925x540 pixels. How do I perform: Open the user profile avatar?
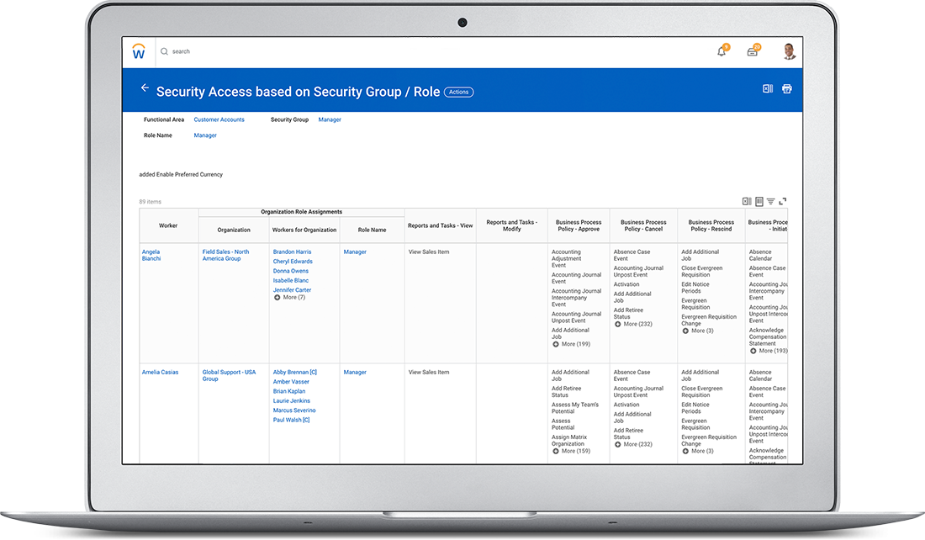click(789, 51)
